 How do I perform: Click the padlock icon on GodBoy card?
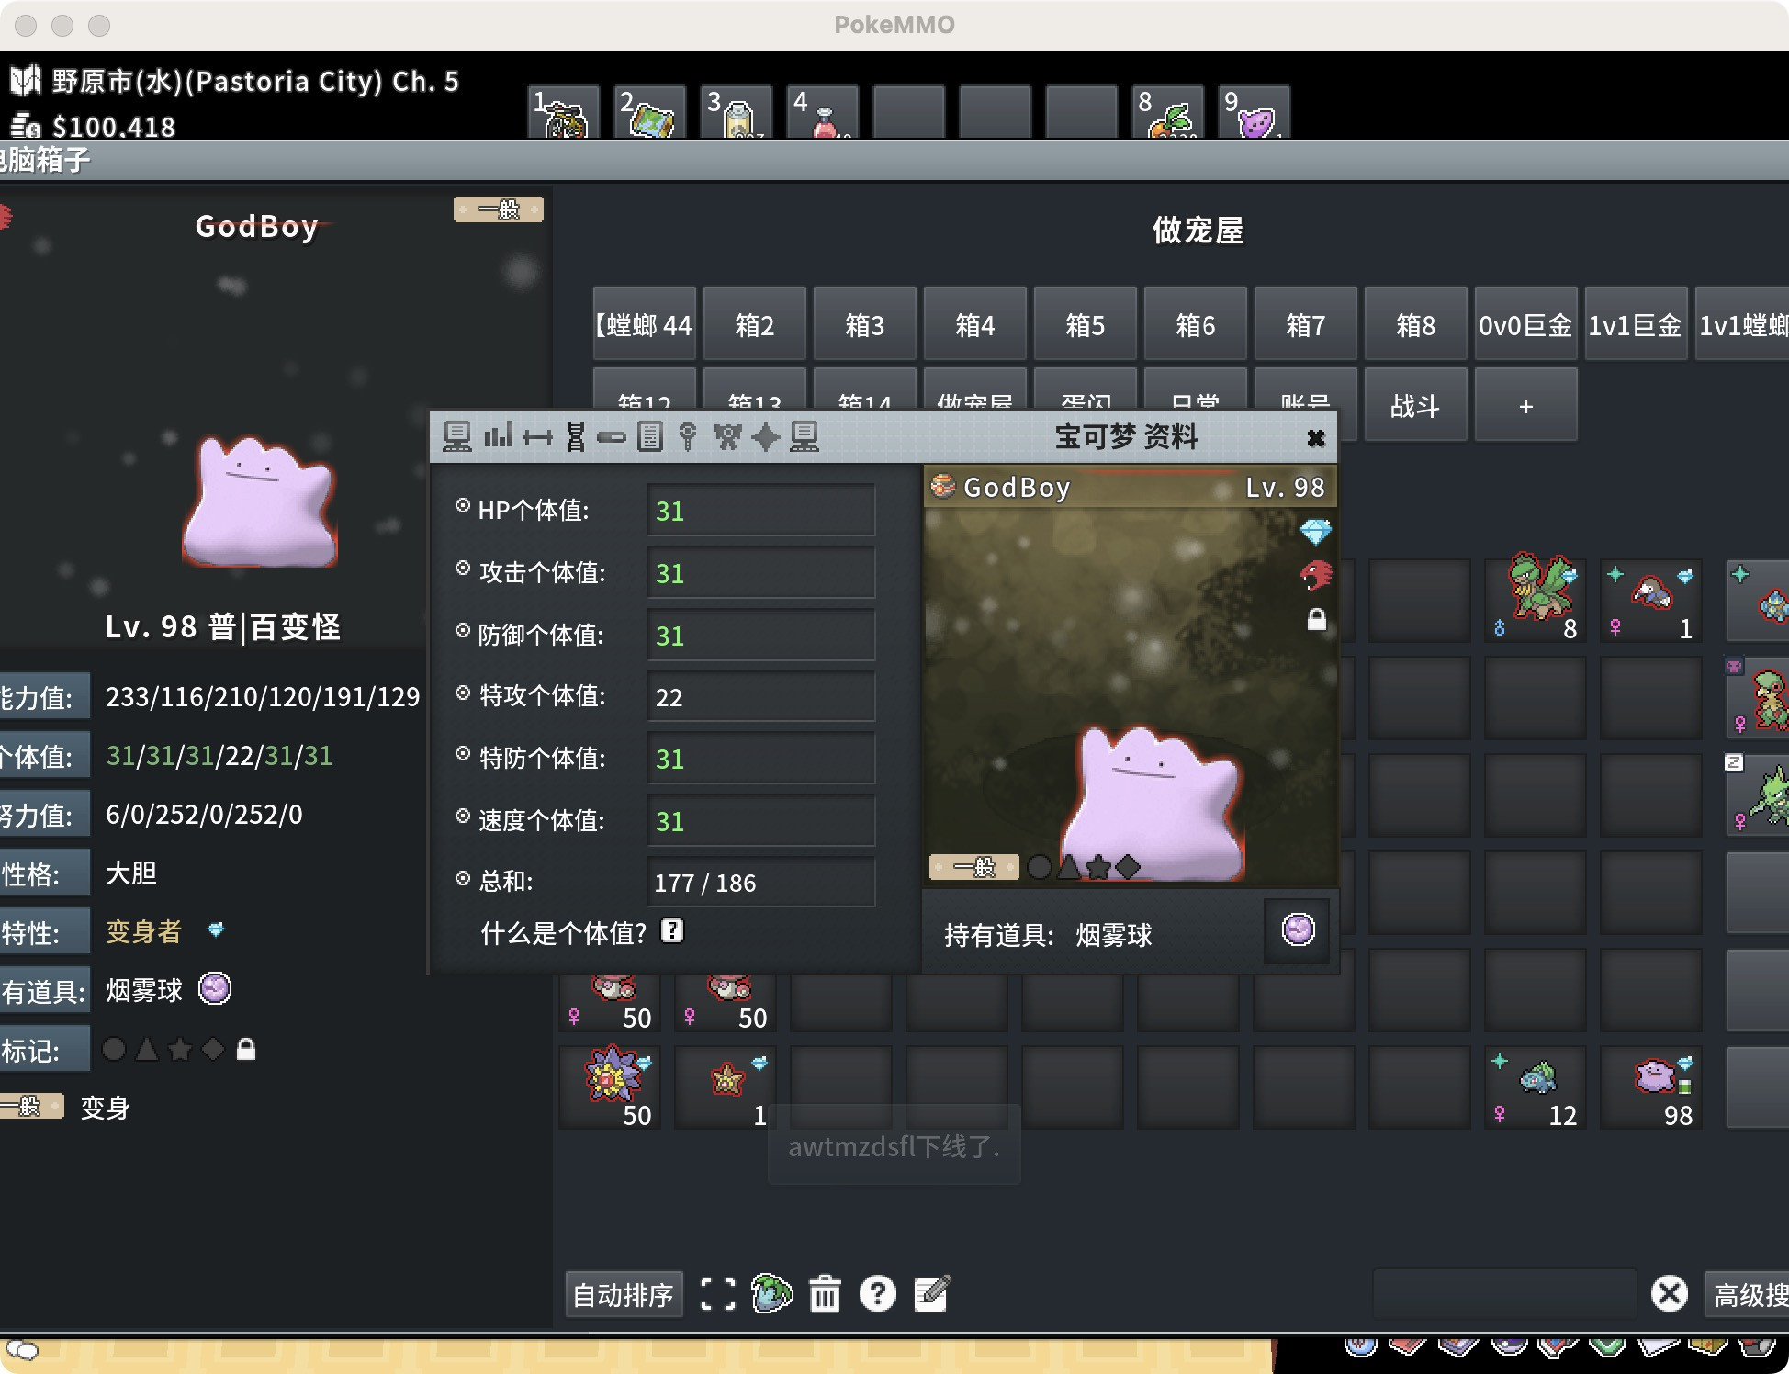(x=1316, y=619)
